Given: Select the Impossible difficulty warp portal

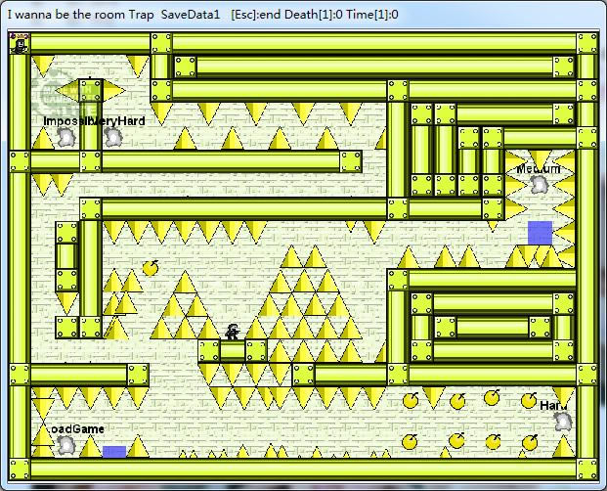Looking at the screenshot, I should pos(65,138).
